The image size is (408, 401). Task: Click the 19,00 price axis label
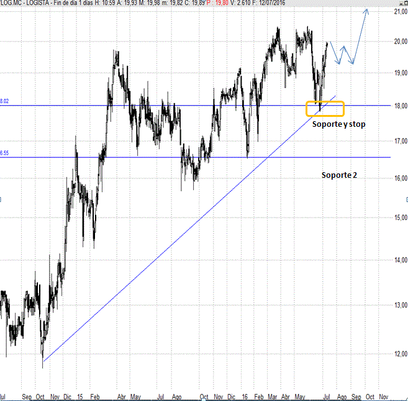401,73
